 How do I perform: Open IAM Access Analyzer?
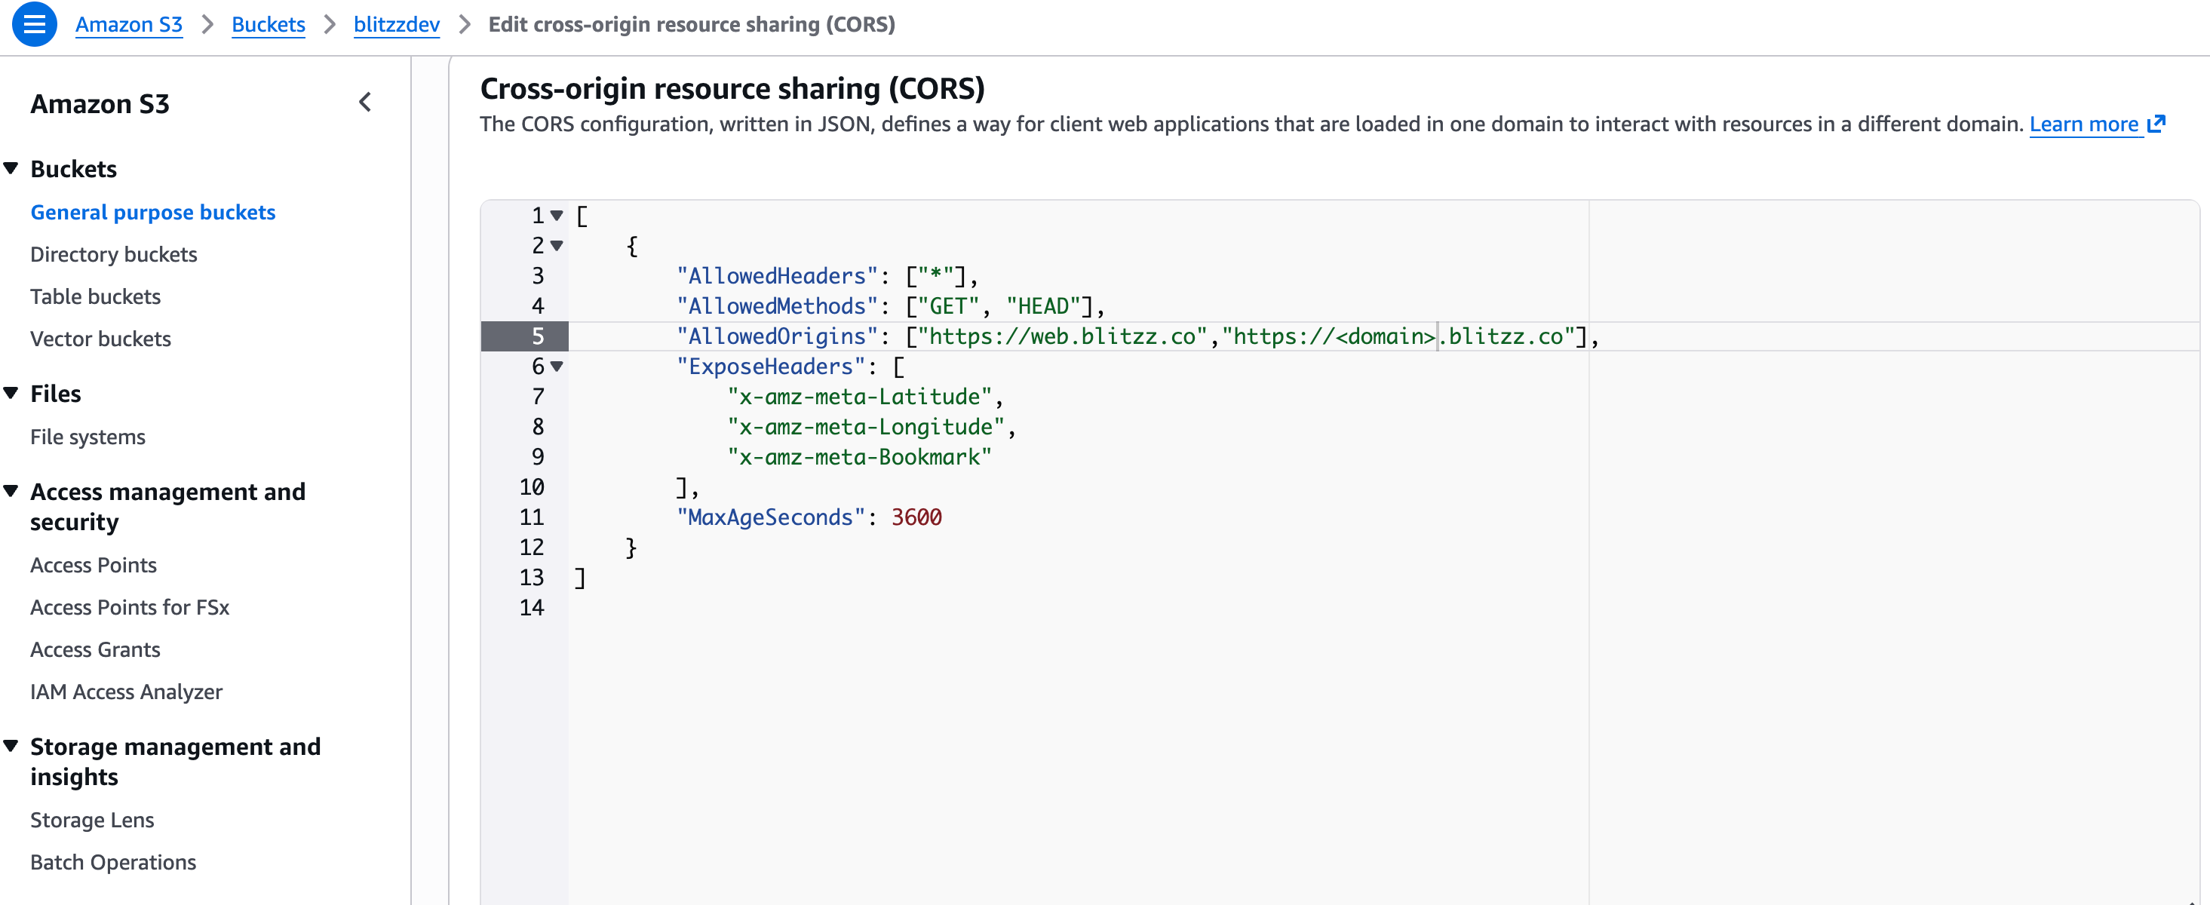126,692
